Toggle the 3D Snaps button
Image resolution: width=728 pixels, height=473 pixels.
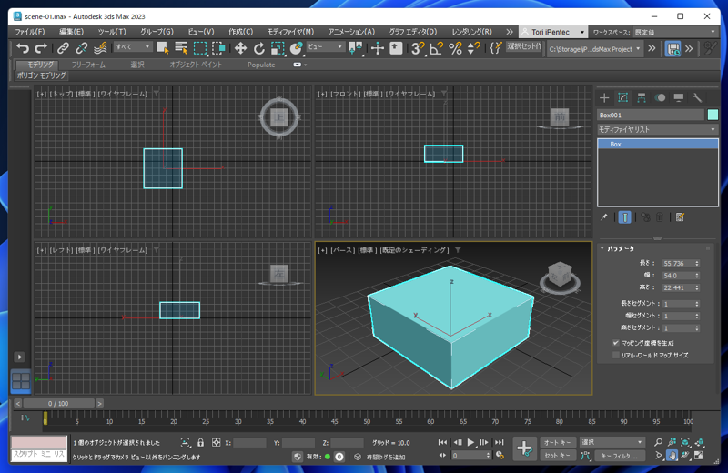click(x=418, y=48)
